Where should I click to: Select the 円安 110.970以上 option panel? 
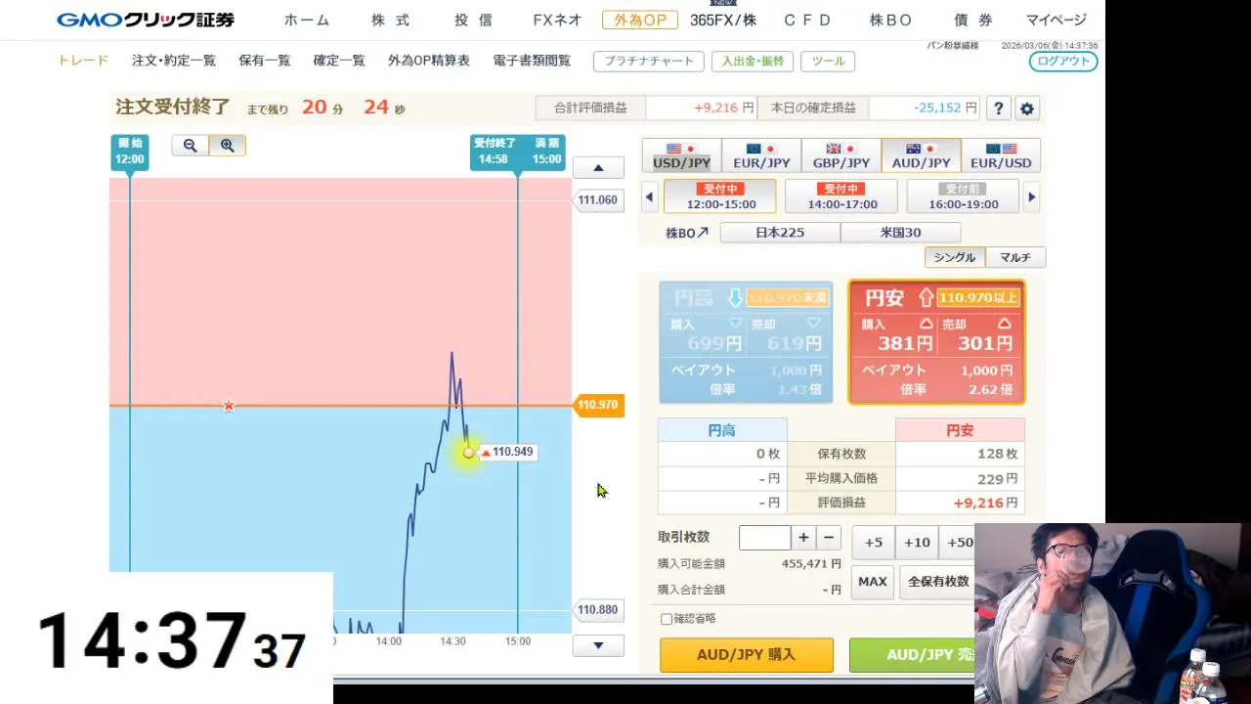pyautogui.click(x=936, y=342)
